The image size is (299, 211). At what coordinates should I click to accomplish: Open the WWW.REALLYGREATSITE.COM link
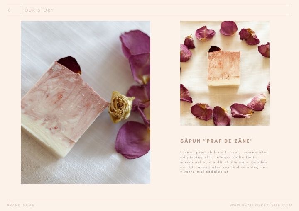coord(261,205)
